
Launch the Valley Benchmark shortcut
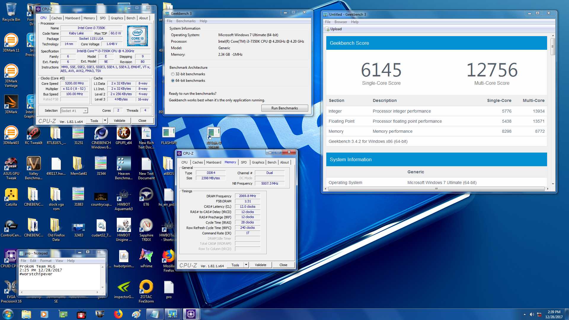(x=33, y=169)
